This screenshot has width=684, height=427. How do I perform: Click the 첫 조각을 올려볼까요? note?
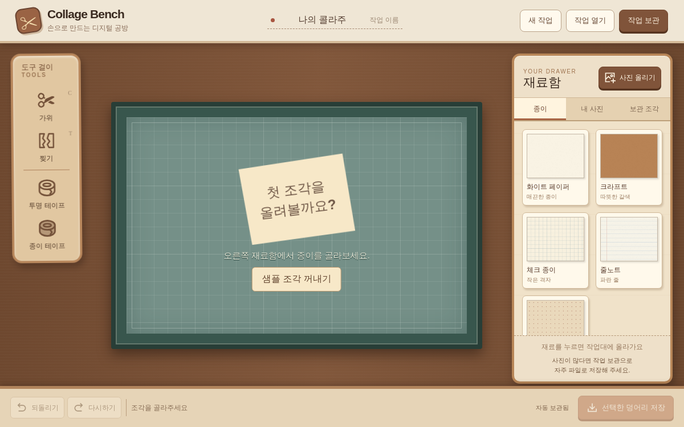pos(297,199)
